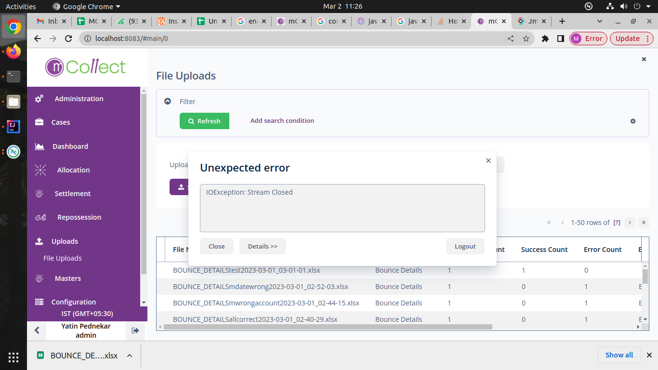Select BOUNCE_DETAILStest2023-03-01_03-01-01.xlsx row
This screenshot has width=658, height=370.
coord(399,270)
